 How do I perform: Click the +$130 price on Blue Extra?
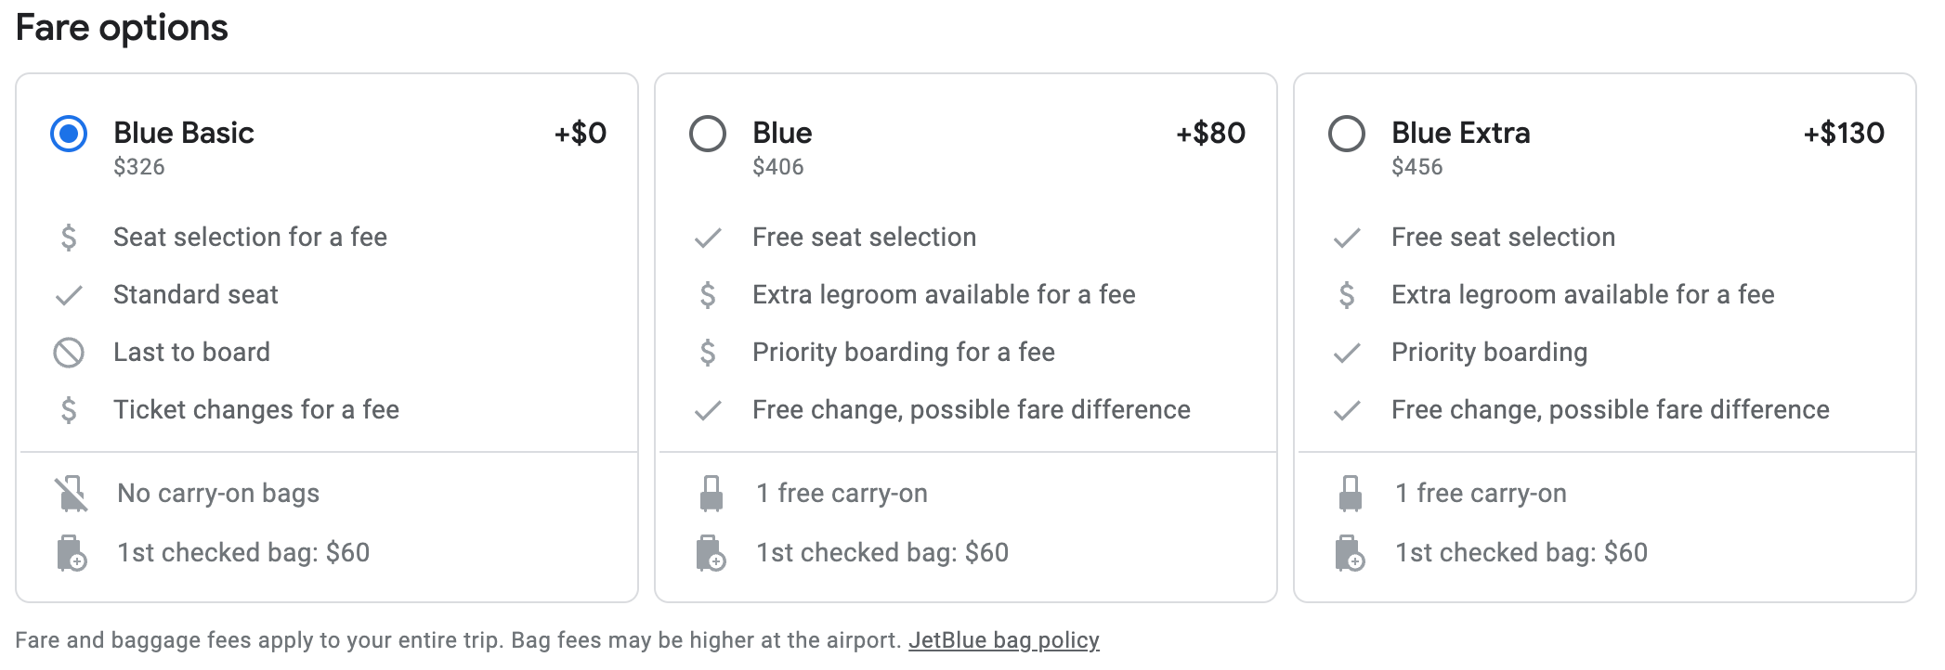pos(1844,133)
